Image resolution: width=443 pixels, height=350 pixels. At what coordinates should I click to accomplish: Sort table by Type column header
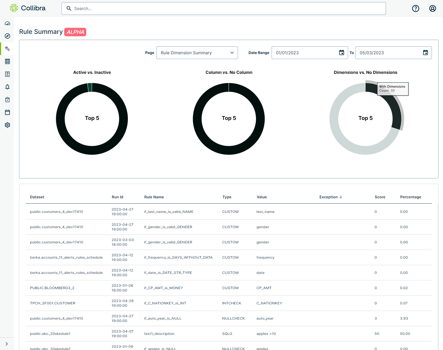click(227, 197)
